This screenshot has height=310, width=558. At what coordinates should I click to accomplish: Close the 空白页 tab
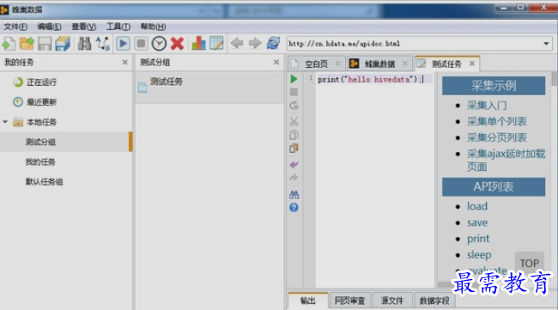pos(337,64)
